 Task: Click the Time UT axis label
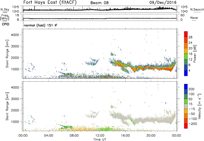100,139
